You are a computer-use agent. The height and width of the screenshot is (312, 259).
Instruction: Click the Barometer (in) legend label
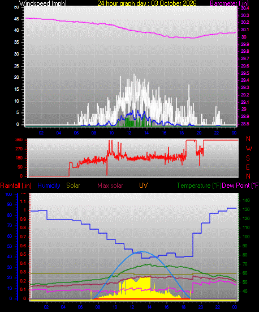tap(229, 3)
